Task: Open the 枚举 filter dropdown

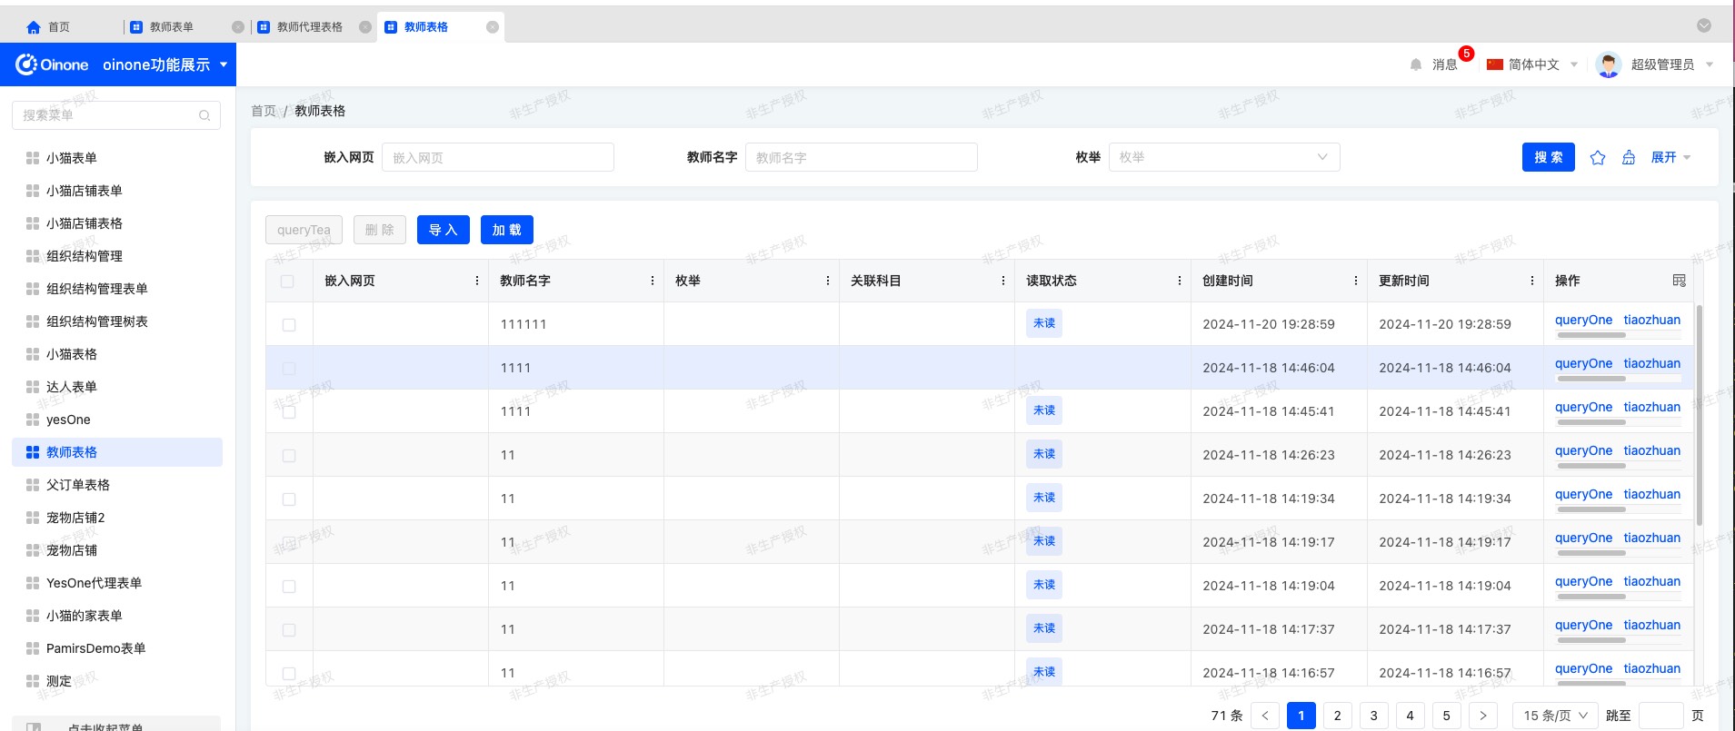Action: pyautogui.click(x=1224, y=157)
